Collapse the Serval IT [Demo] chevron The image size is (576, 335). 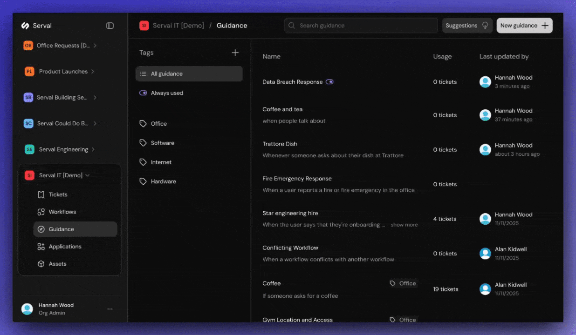pos(88,175)
